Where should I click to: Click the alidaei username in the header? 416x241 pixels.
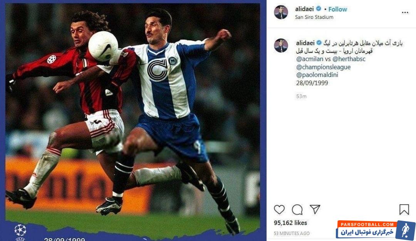pos(304,9)
